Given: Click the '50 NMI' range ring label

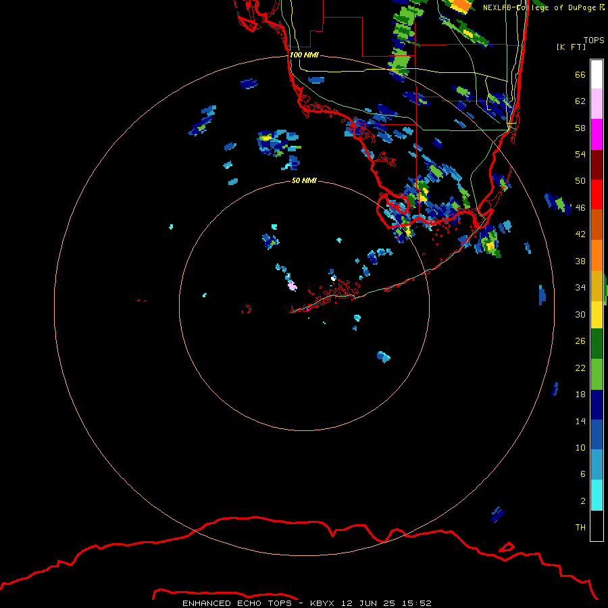Looking at the screenshot, I should point(304,180).
